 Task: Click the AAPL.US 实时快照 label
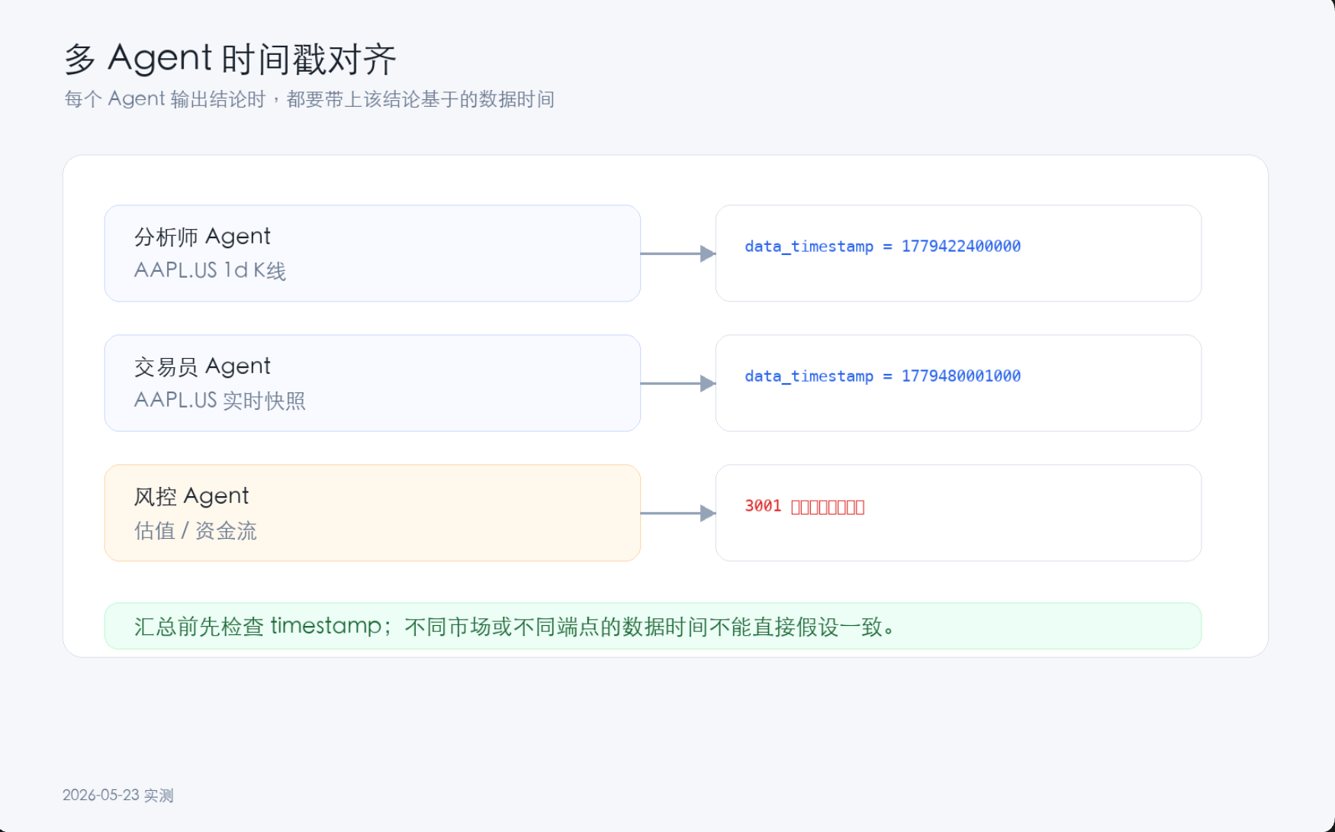[220, 401]
